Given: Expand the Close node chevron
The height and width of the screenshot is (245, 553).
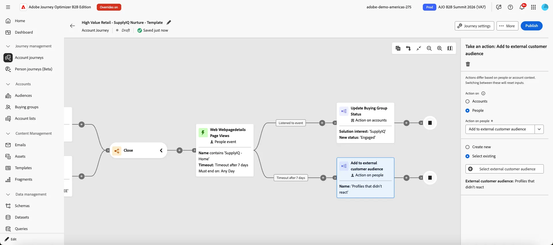Looking at the screenshot, I should [x=161, y=151].
